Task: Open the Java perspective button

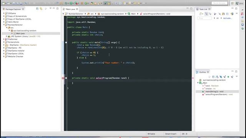Action: coord(239,3)
